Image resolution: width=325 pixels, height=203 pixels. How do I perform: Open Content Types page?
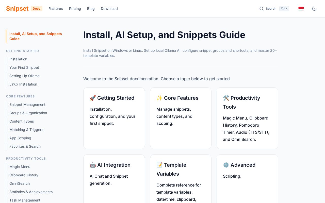point(22,121)
